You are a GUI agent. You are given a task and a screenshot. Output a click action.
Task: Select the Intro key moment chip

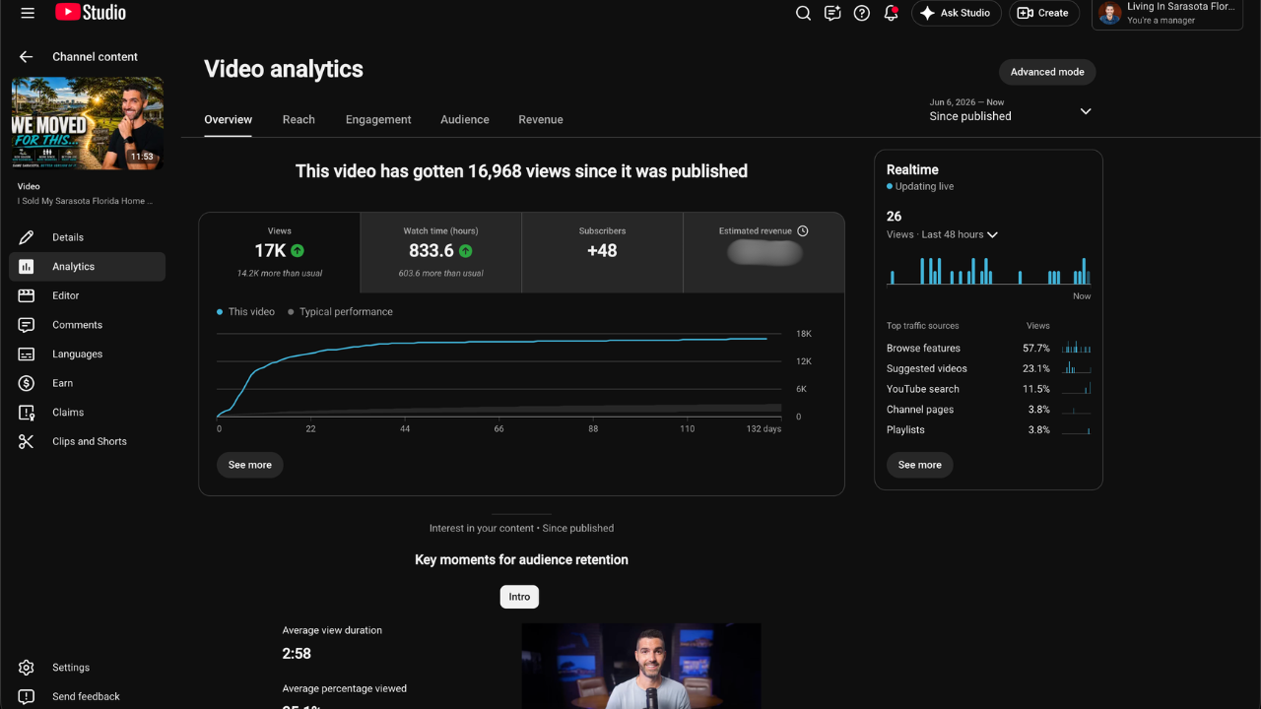tap(519, 597)
